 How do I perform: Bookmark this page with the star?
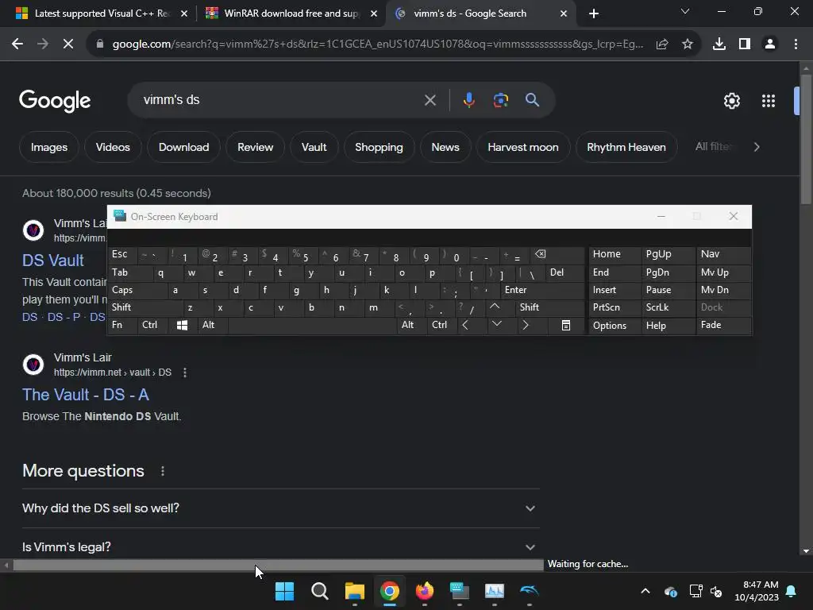click(687, 44)
